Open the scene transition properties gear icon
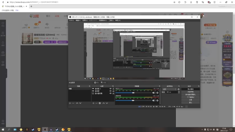235x132 pixels. [179, 89]
